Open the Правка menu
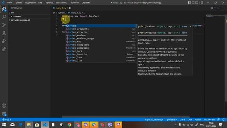The image size is (227, 128). 18,2
